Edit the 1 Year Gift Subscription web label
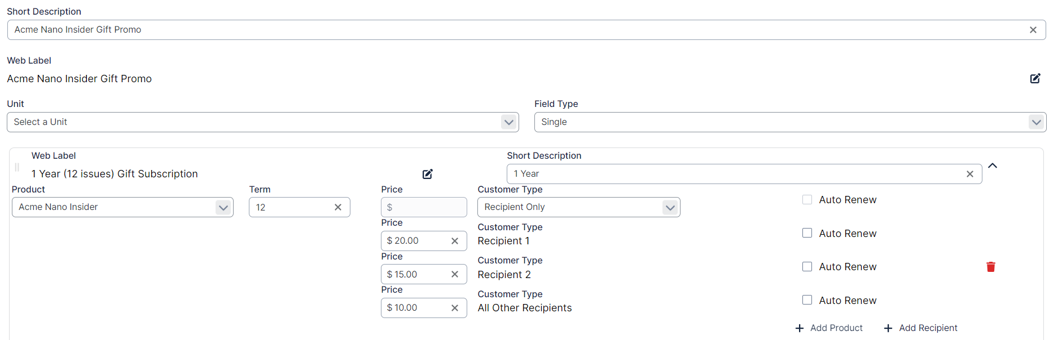Screen dimensions: 1049x340 [x=428, y=174]
